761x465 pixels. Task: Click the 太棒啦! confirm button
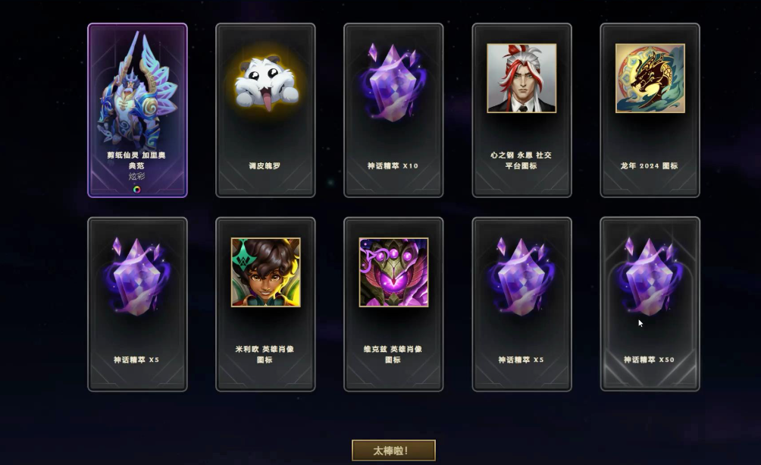[393, 451]
